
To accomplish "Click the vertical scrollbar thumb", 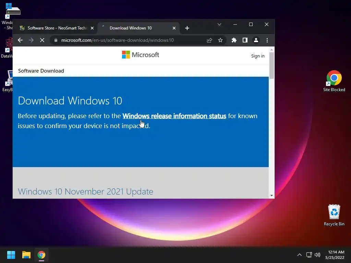I will tap(271, 65).
